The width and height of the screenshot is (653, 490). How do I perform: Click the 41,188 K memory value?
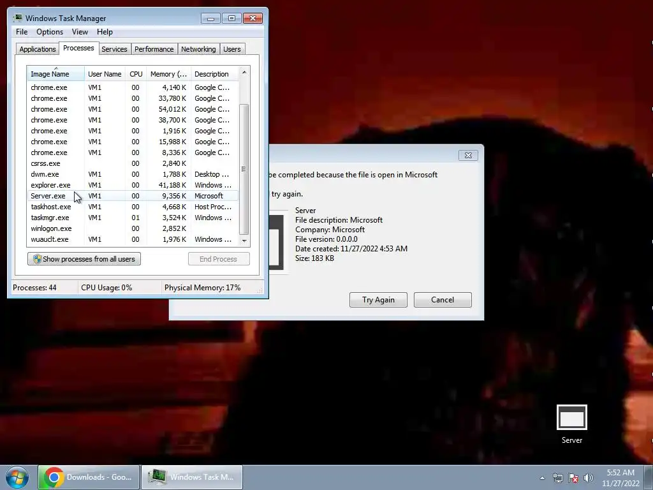coord(172,185)
